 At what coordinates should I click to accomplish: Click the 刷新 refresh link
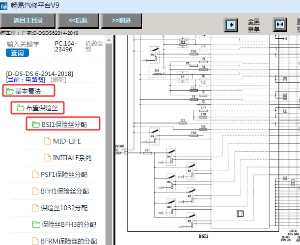(x=58, y=80)
